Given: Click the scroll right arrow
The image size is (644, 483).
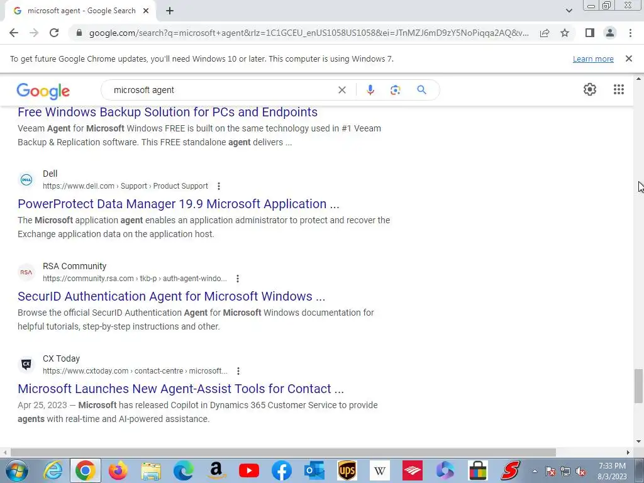Looking at the screenshot, I should pyautogui.click(x=628, y=452).
